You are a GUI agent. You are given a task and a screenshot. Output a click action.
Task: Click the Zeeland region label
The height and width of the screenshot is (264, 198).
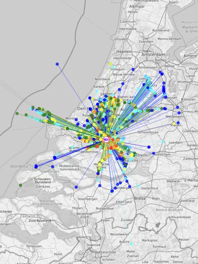(x=27, y=216)
